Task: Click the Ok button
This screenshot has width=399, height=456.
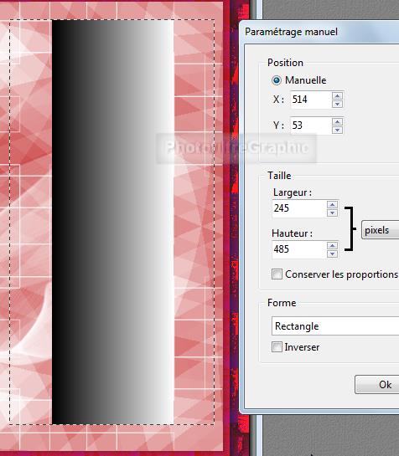Action: [377, 384]
